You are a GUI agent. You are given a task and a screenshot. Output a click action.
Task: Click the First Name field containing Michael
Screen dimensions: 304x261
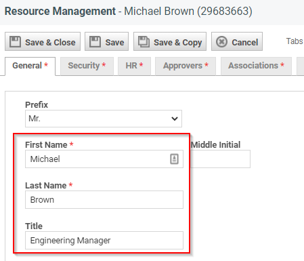104,159
